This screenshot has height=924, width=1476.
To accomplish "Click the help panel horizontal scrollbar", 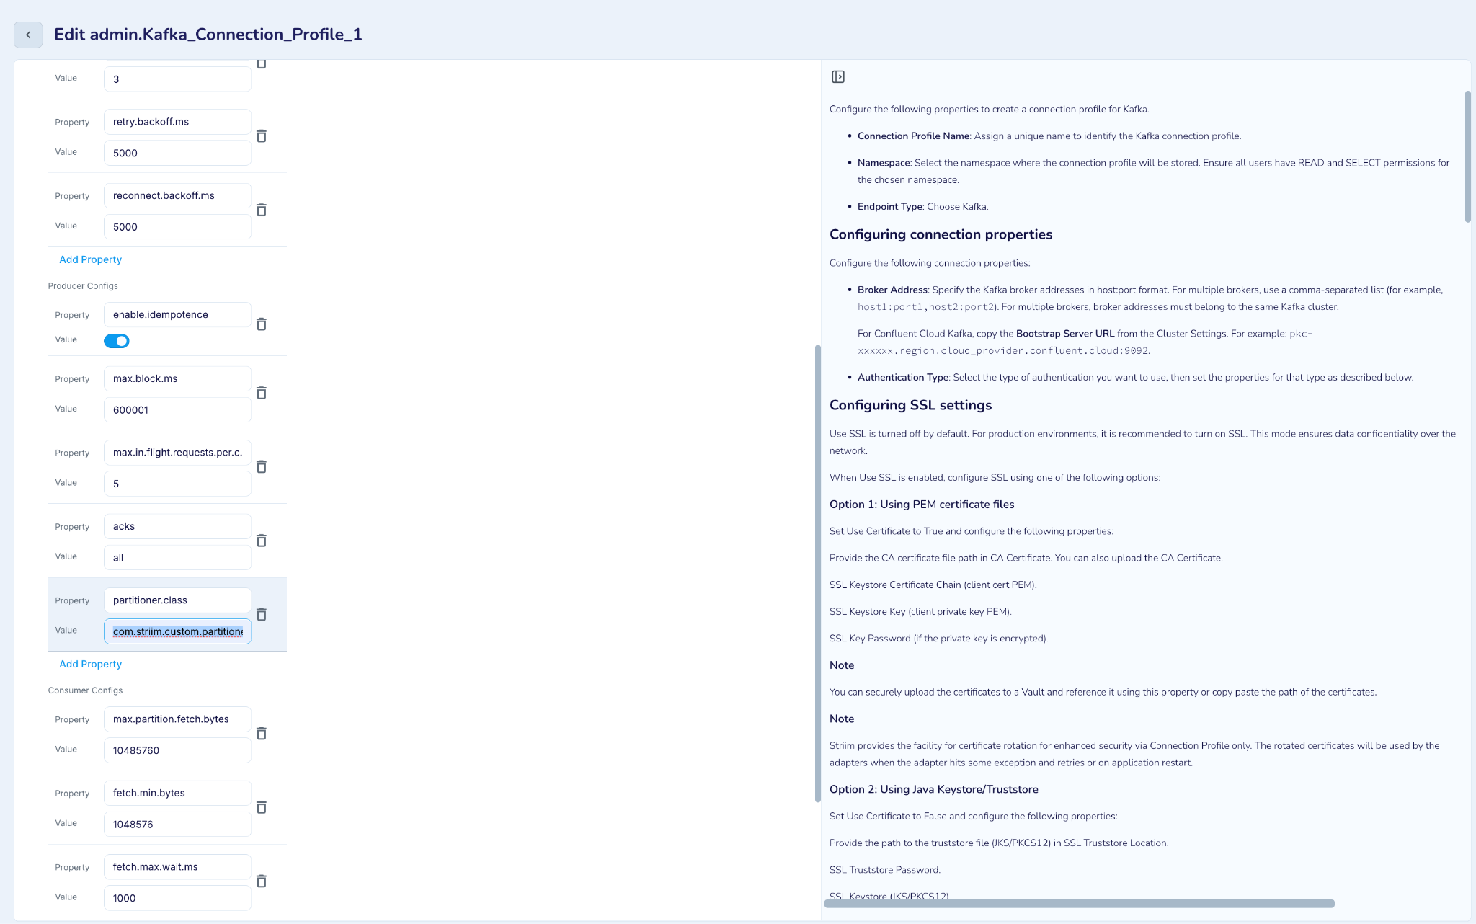I will [1079, 904].
